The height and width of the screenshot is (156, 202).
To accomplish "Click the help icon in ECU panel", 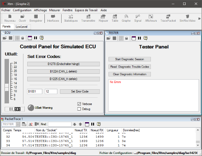I will click(x=41, y=38).
